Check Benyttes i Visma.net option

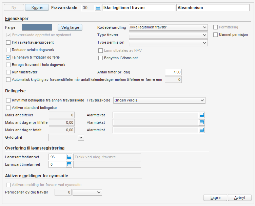click(100, 58)
